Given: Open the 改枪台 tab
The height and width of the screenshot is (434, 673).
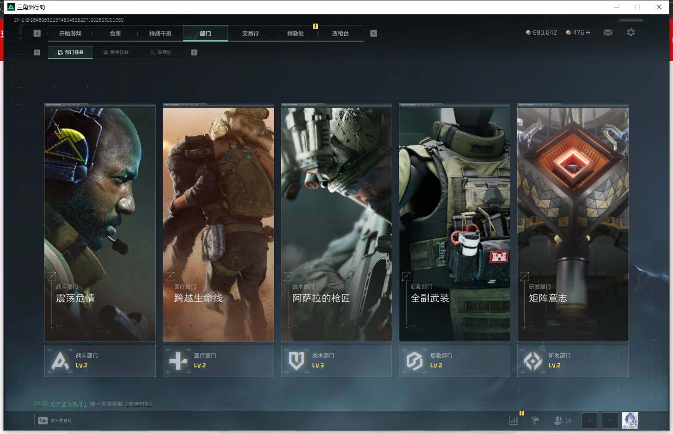Looking at the screenshot, I should [340, 33].
